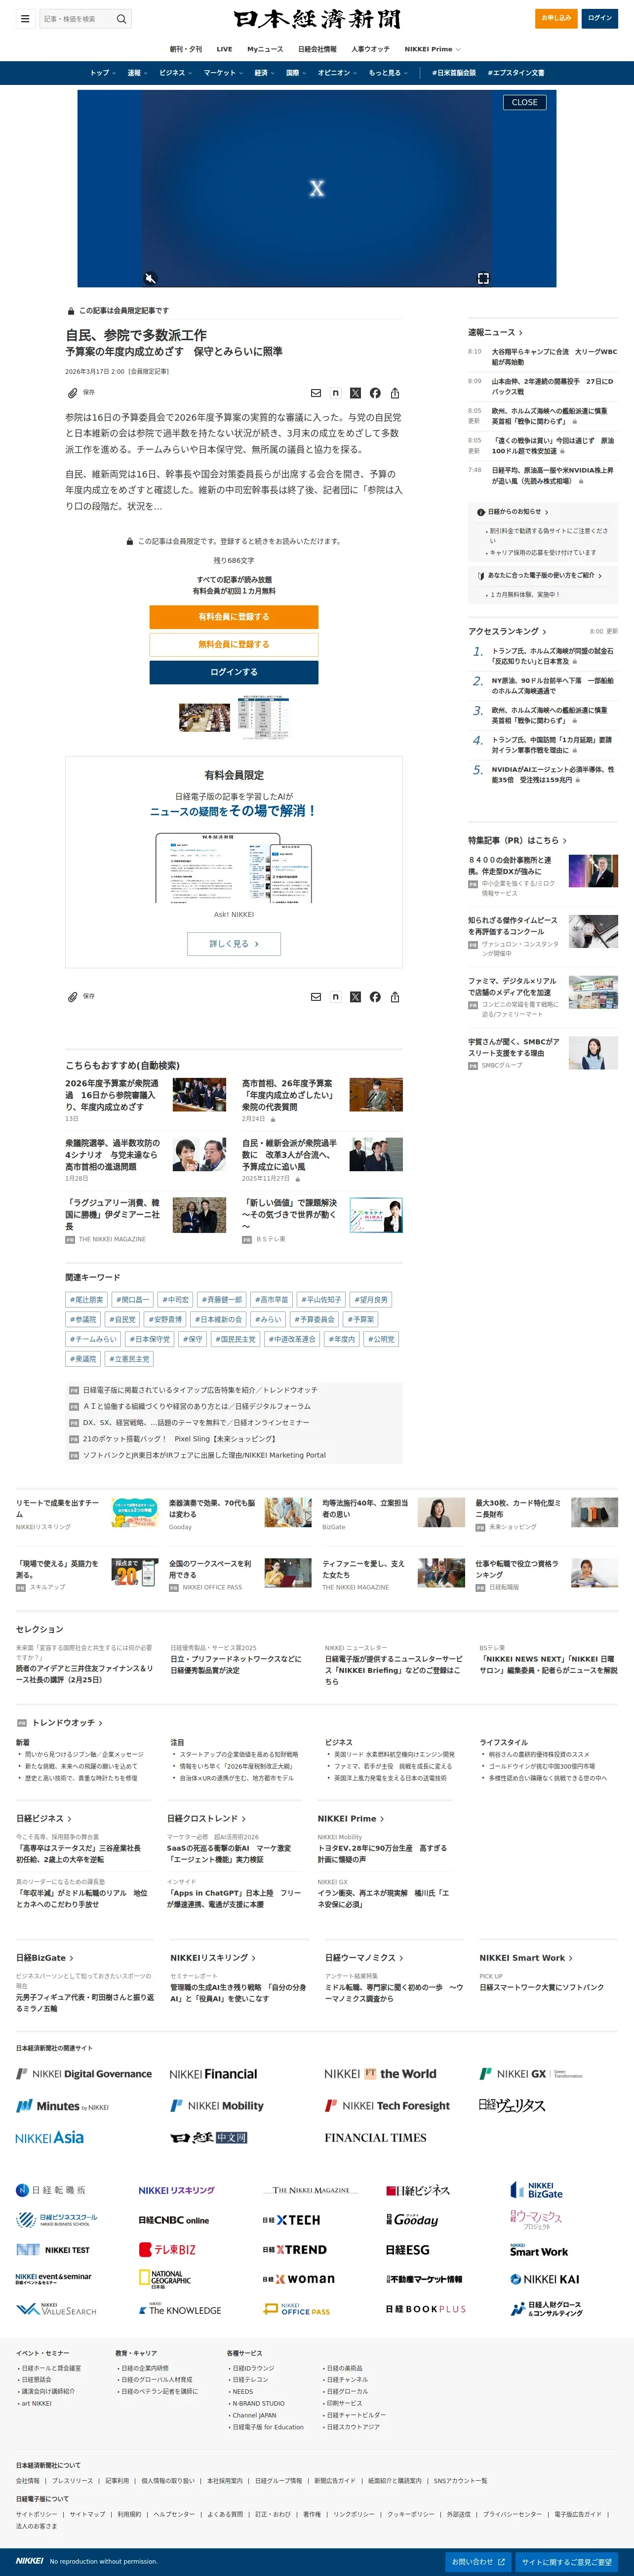
Task: Open the #日米首脳会談 topic tag
Action: pyautogui.click(x=454, y=73)
